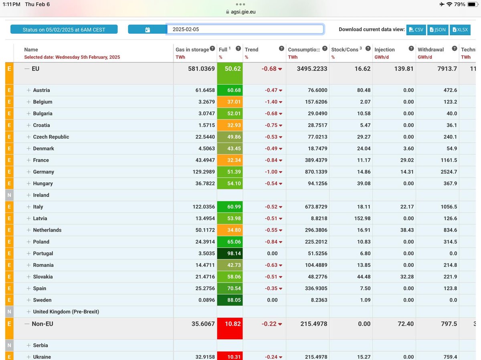
Task: Check the airplane mode status icon
Action: 441,4
